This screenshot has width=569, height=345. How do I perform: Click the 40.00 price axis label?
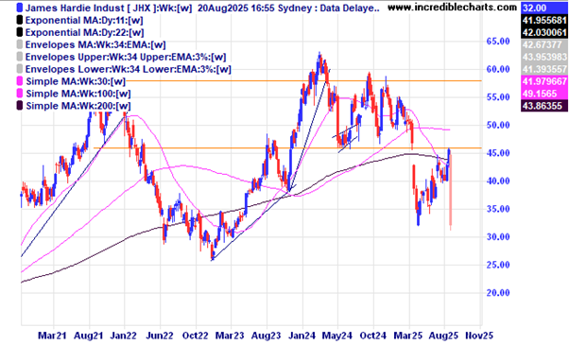[x=498, y=181]
